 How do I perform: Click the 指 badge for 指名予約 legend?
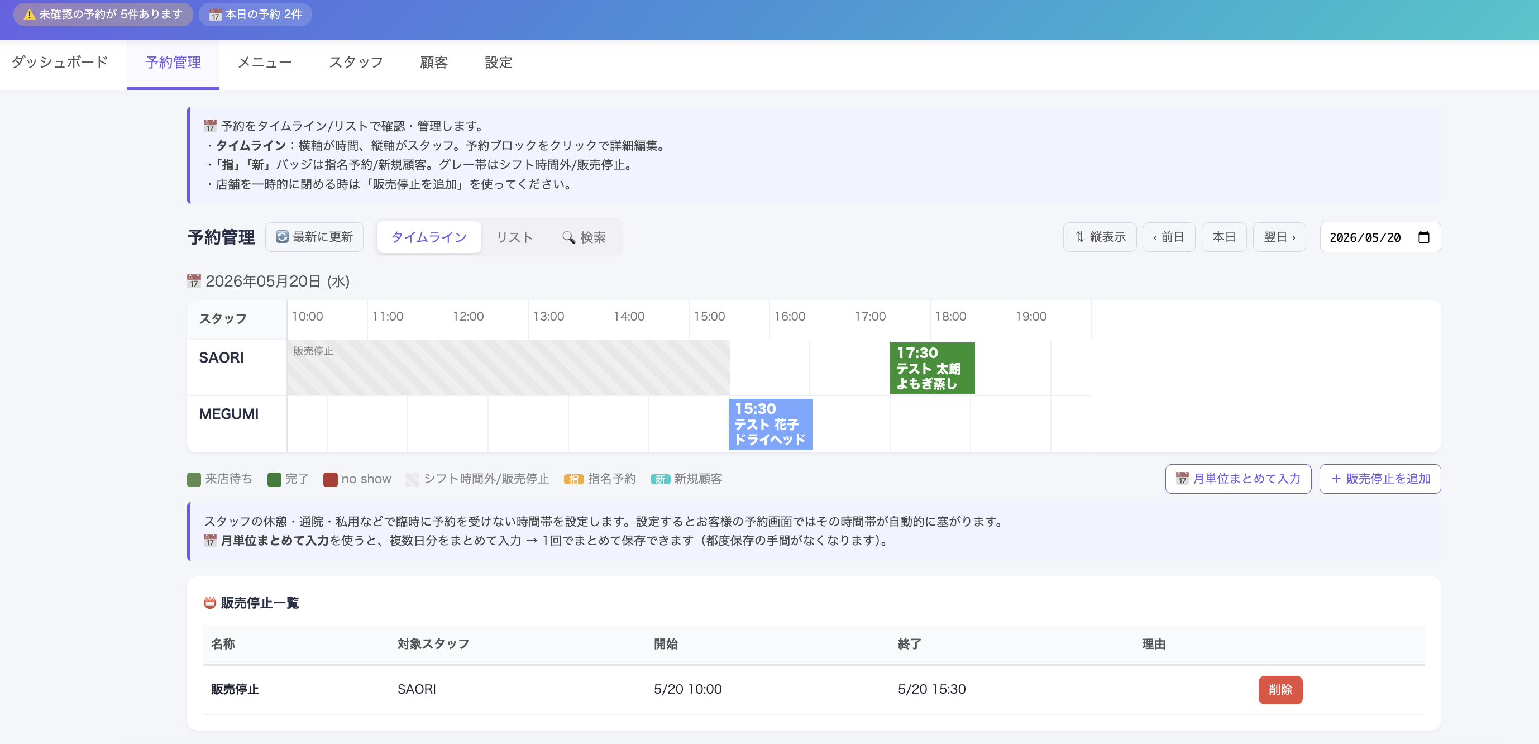[573, 479]
